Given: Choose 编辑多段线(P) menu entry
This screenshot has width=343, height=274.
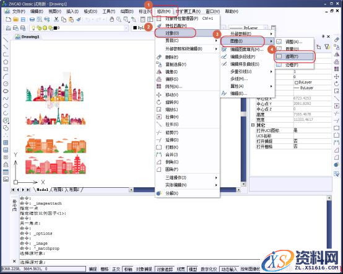Looking at the screenshot, I should point(248,57).
